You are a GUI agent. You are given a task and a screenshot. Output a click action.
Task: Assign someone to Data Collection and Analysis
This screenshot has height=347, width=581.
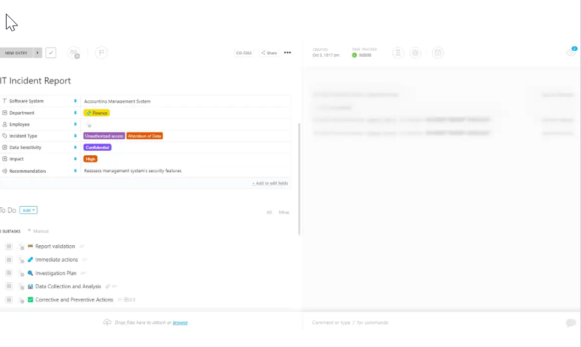(x=21, y=286)
